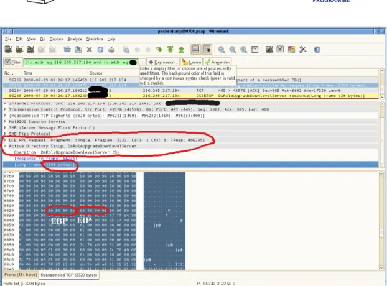Zoom in on packet text
387x286 pixels.
[x=221, y=50]
